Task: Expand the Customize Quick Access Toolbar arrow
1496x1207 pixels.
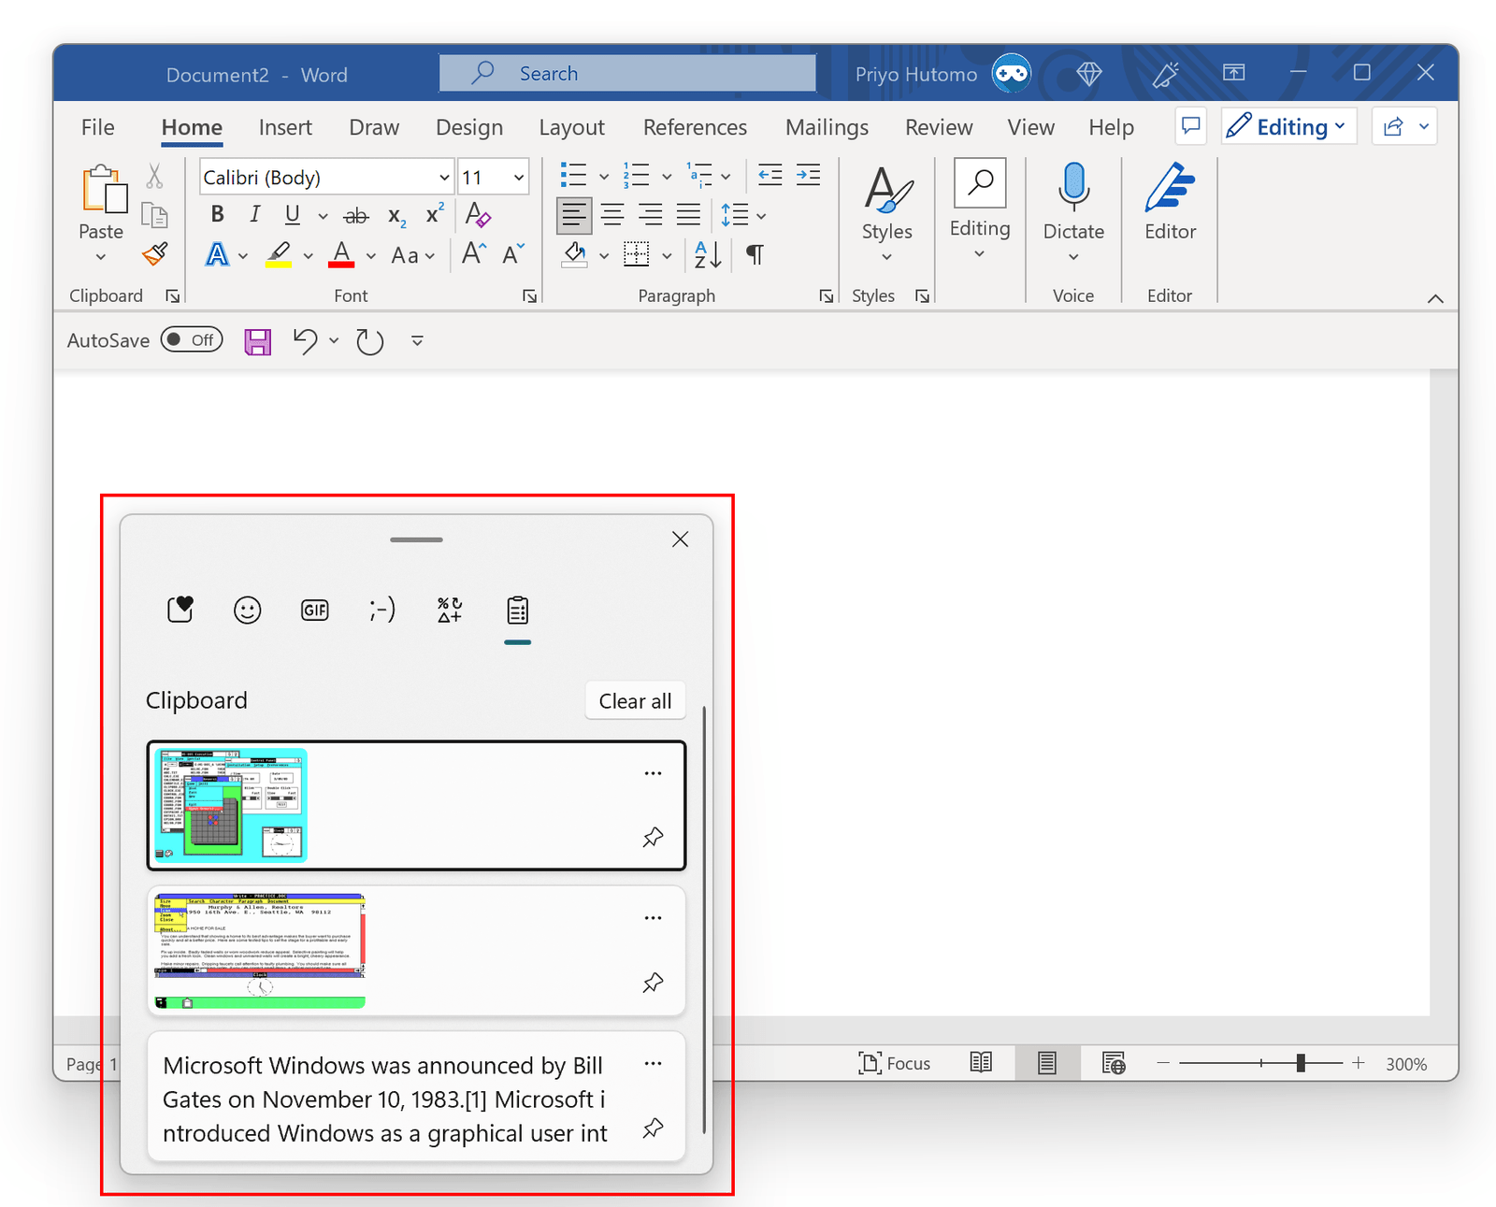Action: [x=417, y=341]
